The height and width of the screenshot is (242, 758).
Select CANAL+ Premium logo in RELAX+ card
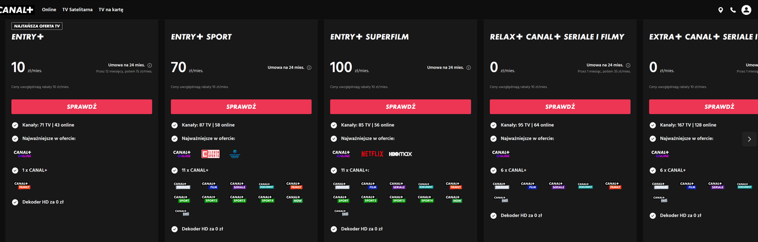501,185
